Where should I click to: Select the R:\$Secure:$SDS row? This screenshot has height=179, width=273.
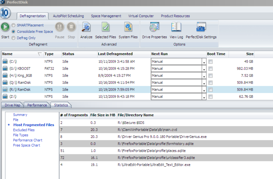click(166, 123)
